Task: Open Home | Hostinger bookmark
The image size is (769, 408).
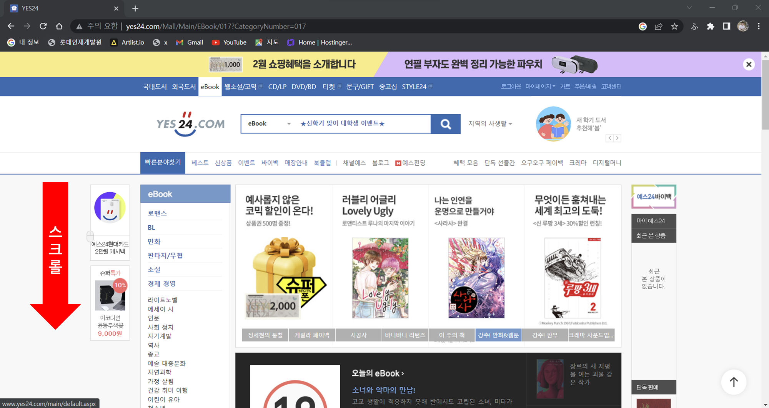Action: click(x=320, y=42)
